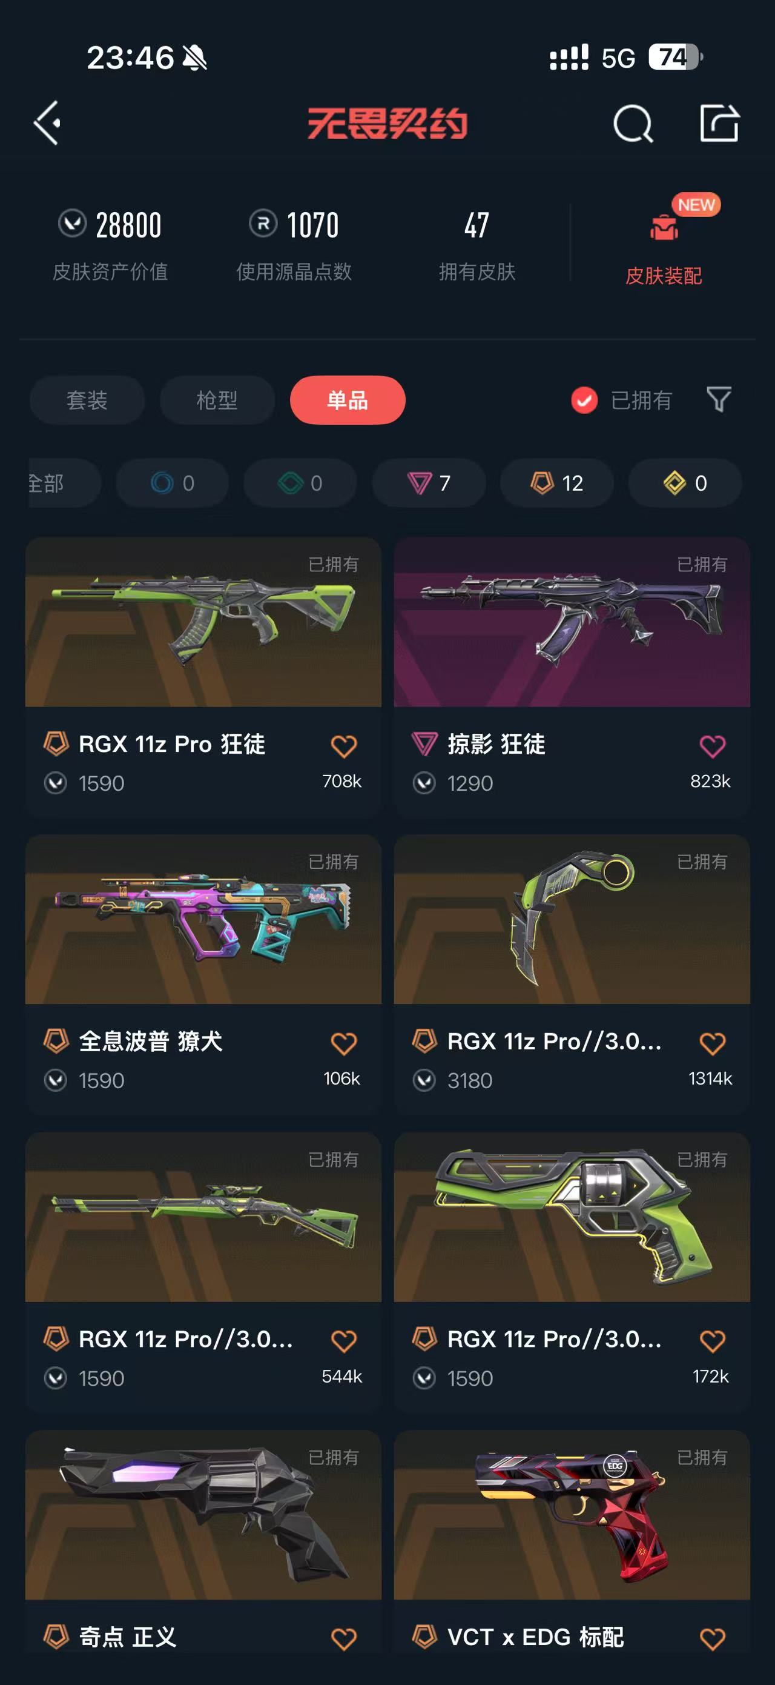Tap the back arrow icon

[x=47, y=123]
